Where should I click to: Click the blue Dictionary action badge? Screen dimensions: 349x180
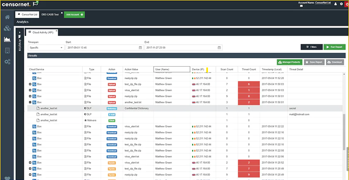coord(112,108)
